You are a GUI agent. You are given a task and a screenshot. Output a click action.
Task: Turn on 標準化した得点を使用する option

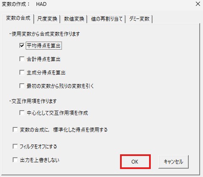point(15,129)
